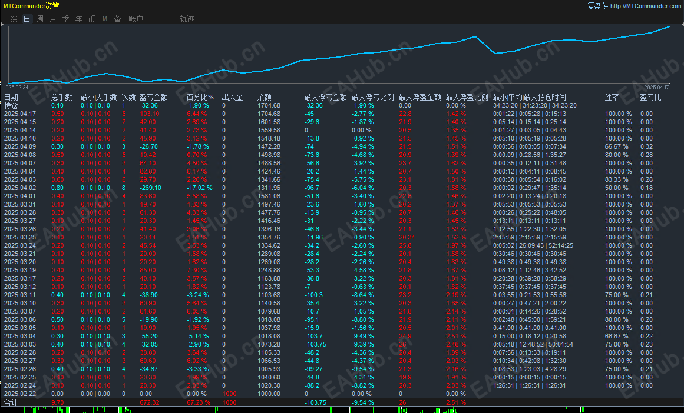Screen dimensions: 684x413
Task: Click the 最大浮盈比例 column header
Action: pyautogui.click(x=467, y=97)
